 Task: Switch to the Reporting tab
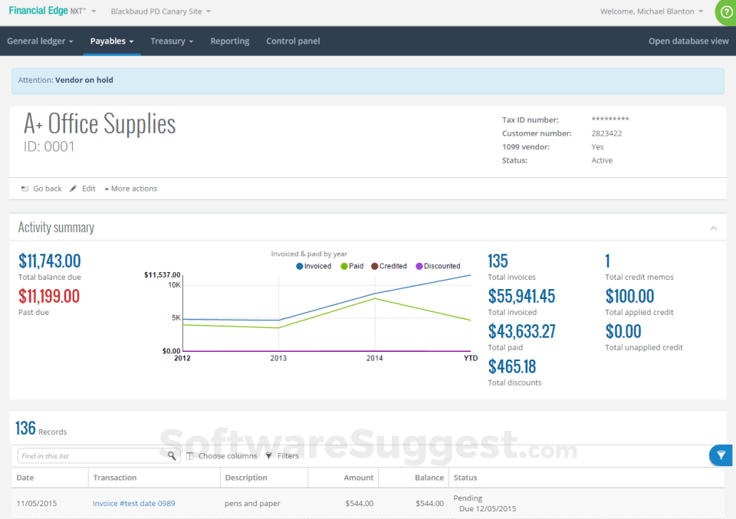coord(229,41)
